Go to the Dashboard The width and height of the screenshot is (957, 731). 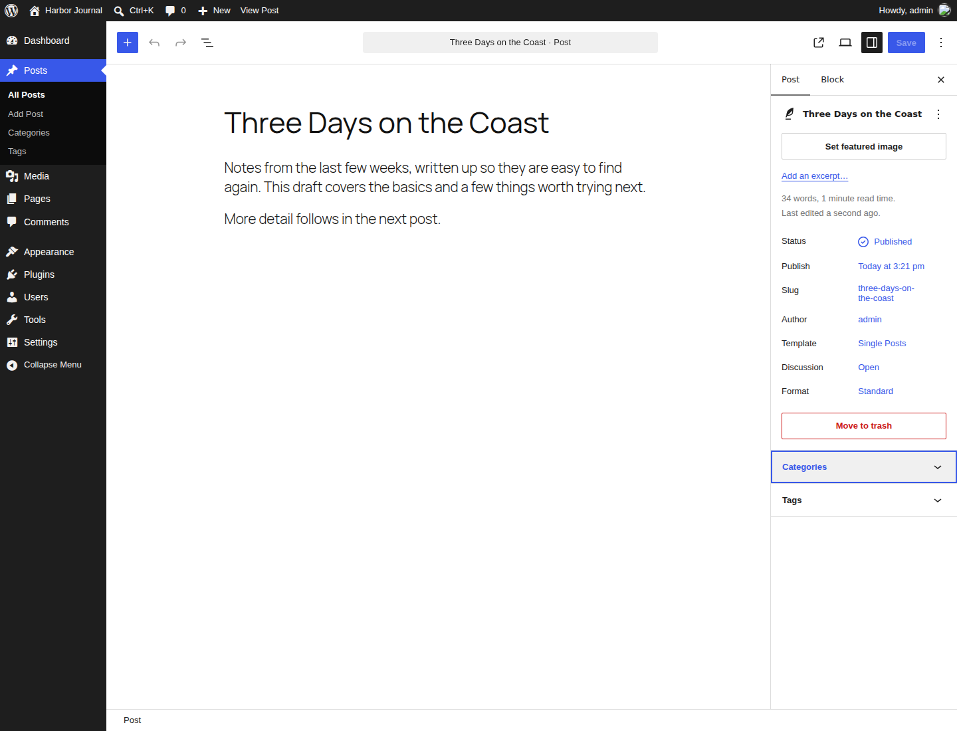tap(53, 41)
